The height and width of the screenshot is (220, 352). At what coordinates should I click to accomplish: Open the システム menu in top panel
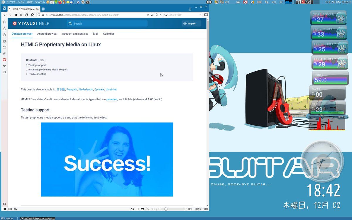(40, 2)
